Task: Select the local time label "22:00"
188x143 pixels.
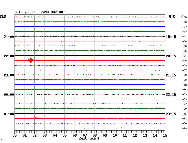Action: (9, 56)
